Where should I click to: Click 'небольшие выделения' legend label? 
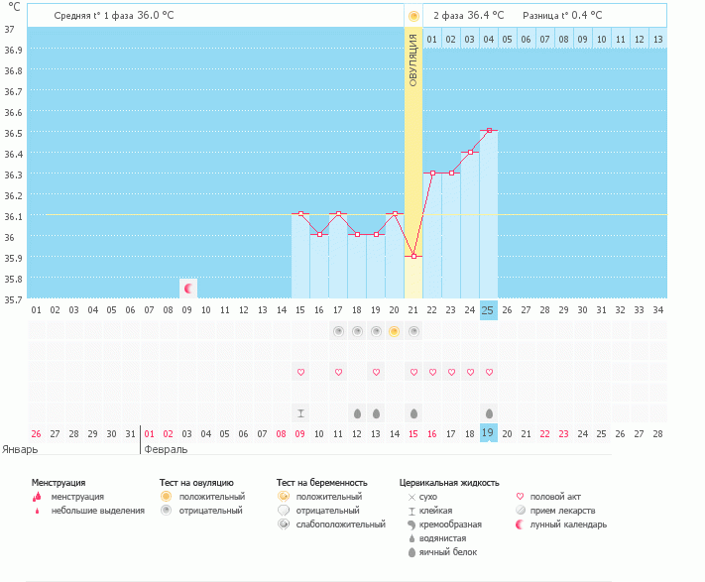(97, 511)
